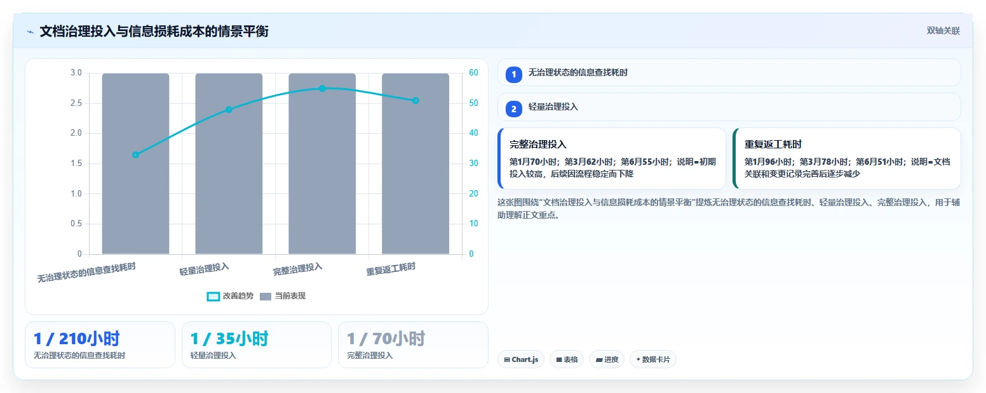Screen dimensions: 986x393
Task: Click the trend line point above 轻量治理投入
Action: click(x=229, y=110)
